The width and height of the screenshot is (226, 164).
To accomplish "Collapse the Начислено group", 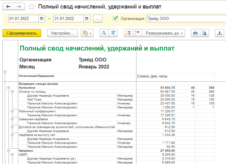I will (x=8, y=87).
